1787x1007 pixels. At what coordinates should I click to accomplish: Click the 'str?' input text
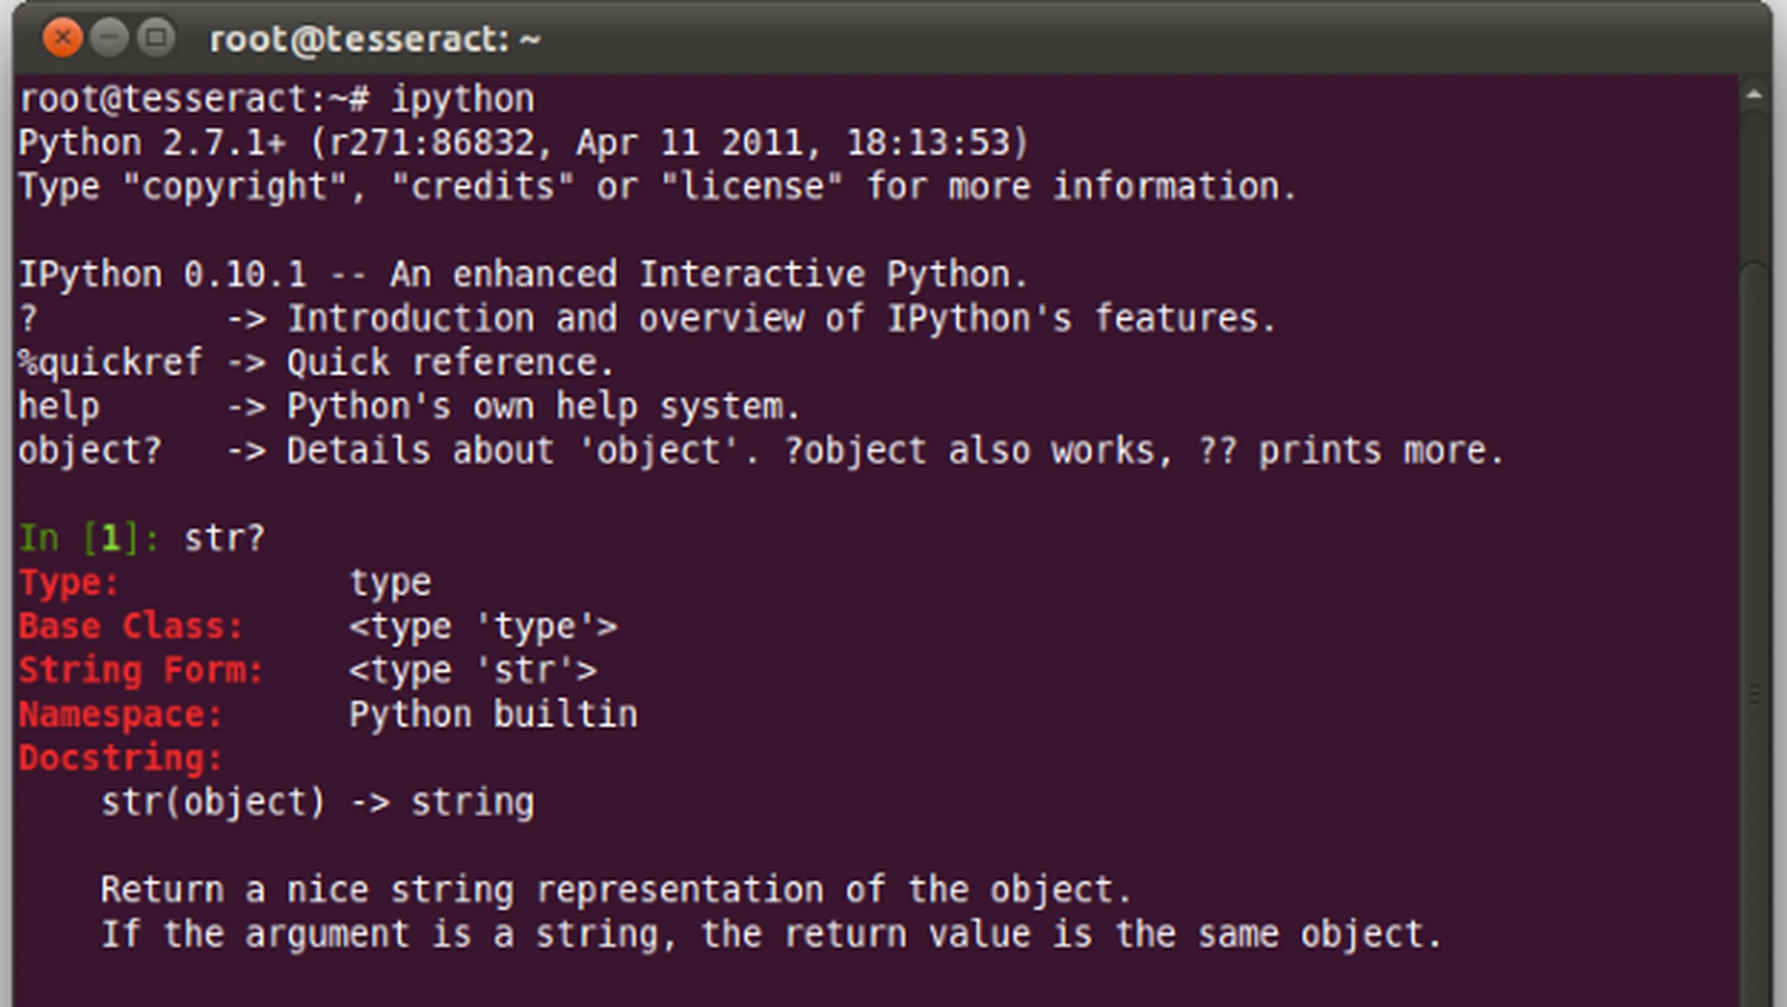click(224, 539)
